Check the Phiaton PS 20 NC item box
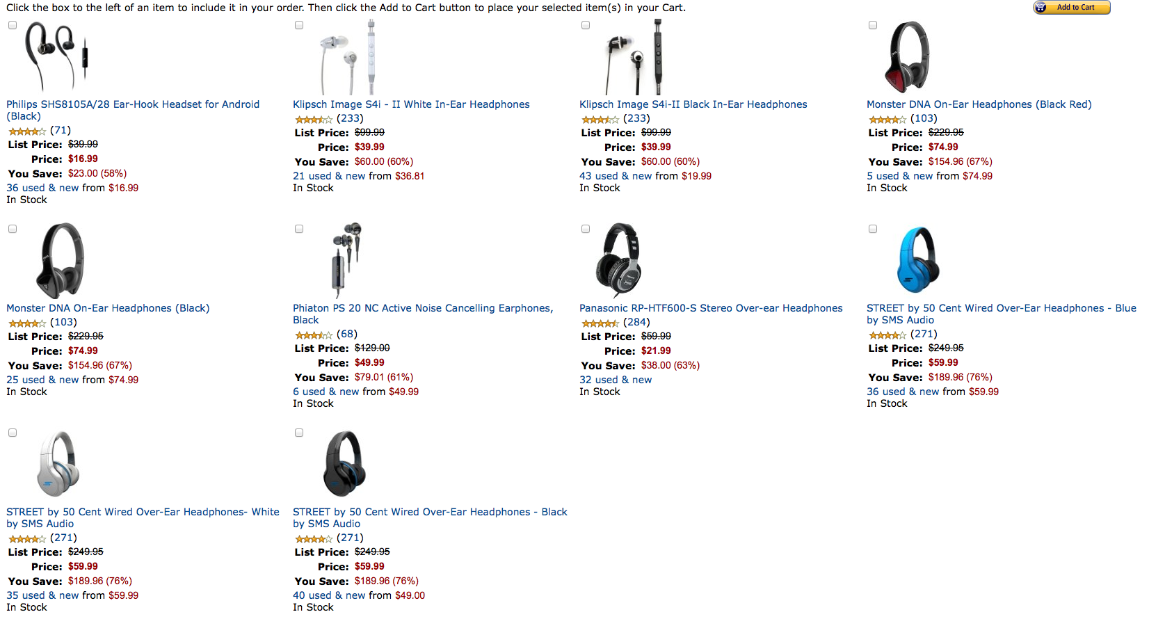The width and height of the screenshot is (1149, 619). [x=299, y=228]
